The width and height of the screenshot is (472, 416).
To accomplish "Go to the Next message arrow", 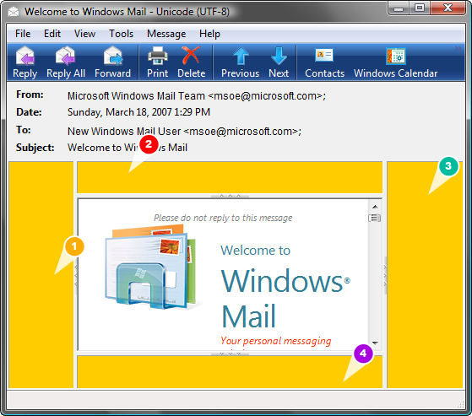I will pos(279,56).
